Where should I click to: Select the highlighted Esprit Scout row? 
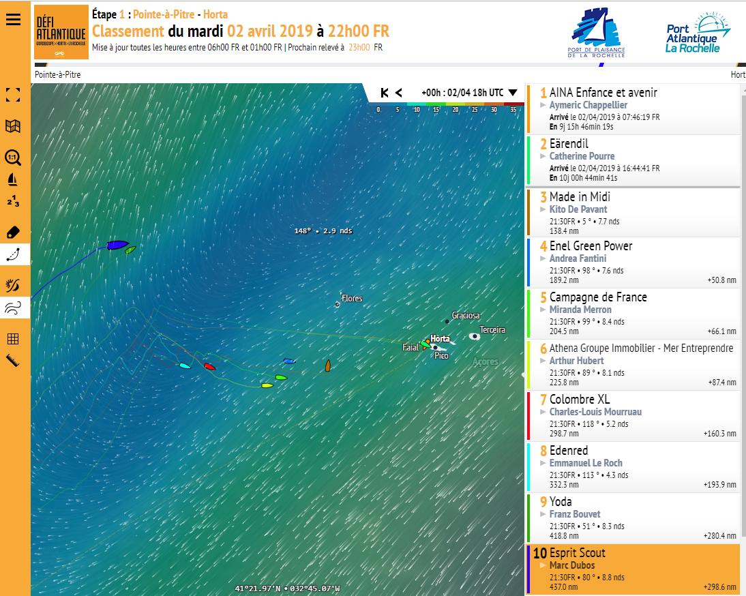click(x=633, y=570)
